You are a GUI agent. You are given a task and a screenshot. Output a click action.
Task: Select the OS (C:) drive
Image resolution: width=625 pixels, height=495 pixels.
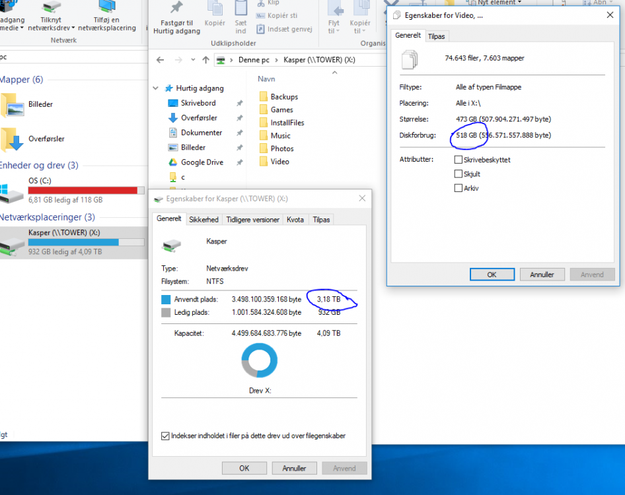coord(72,190)
